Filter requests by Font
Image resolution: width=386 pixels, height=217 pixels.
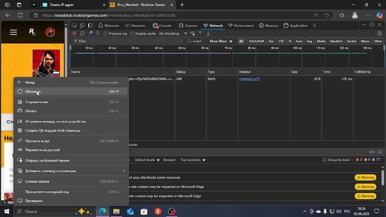point(299,41)
